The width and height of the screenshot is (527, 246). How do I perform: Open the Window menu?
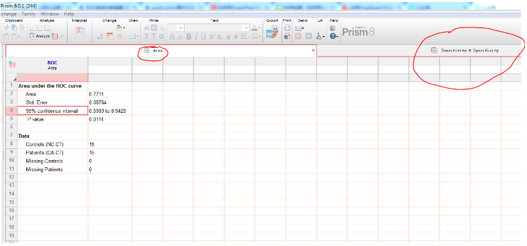click(x=50, y=14)
